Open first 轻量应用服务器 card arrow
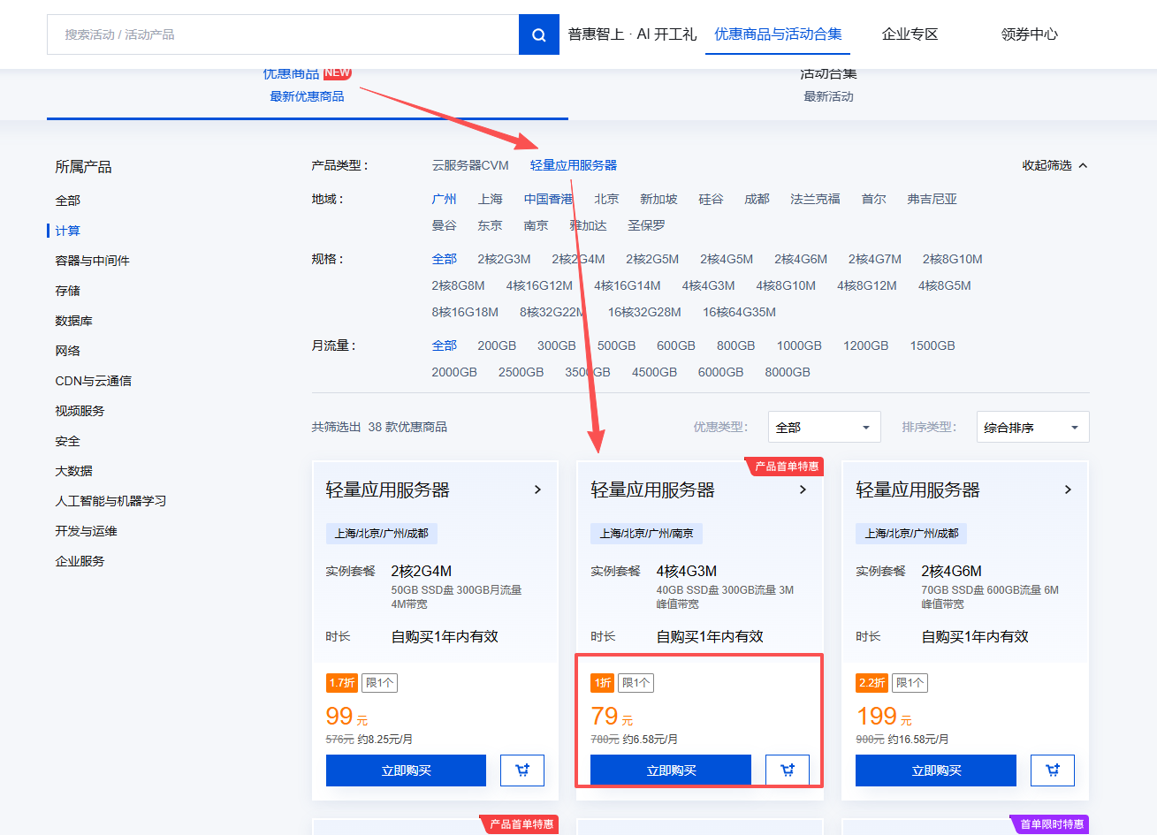Image resolution: width=1157 pixels, height=835 pixels. click(x=537, y=490)
